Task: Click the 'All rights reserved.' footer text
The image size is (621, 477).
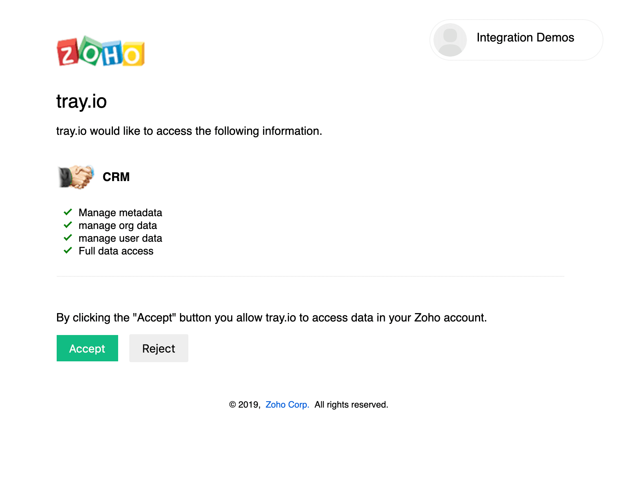Action: pyautogui.click(x=351, y=405)
